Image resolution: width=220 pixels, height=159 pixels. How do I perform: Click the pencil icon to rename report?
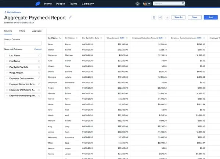tap(70, 18)
